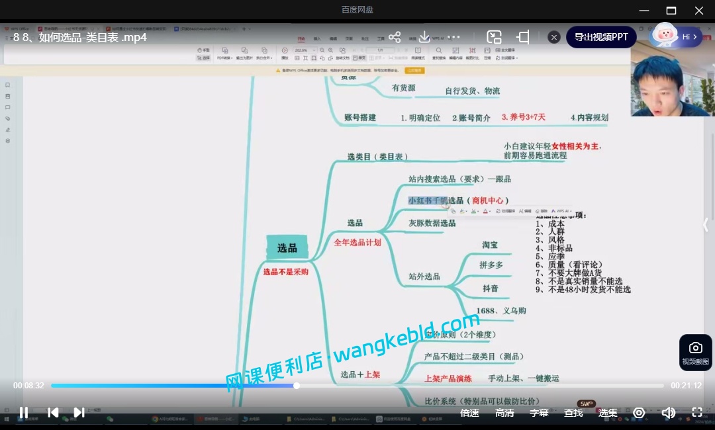This screenshot has height=430, width=715.
Task: Click the 账号搭建 branch node
Action: coord(360,118)
